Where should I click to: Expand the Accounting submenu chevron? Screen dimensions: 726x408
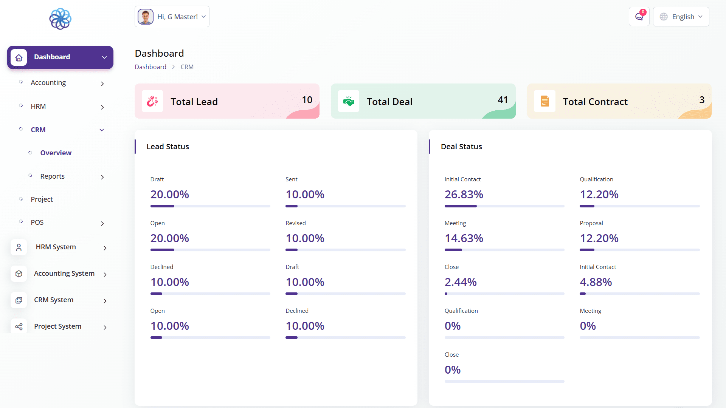[x=102, y=84]
